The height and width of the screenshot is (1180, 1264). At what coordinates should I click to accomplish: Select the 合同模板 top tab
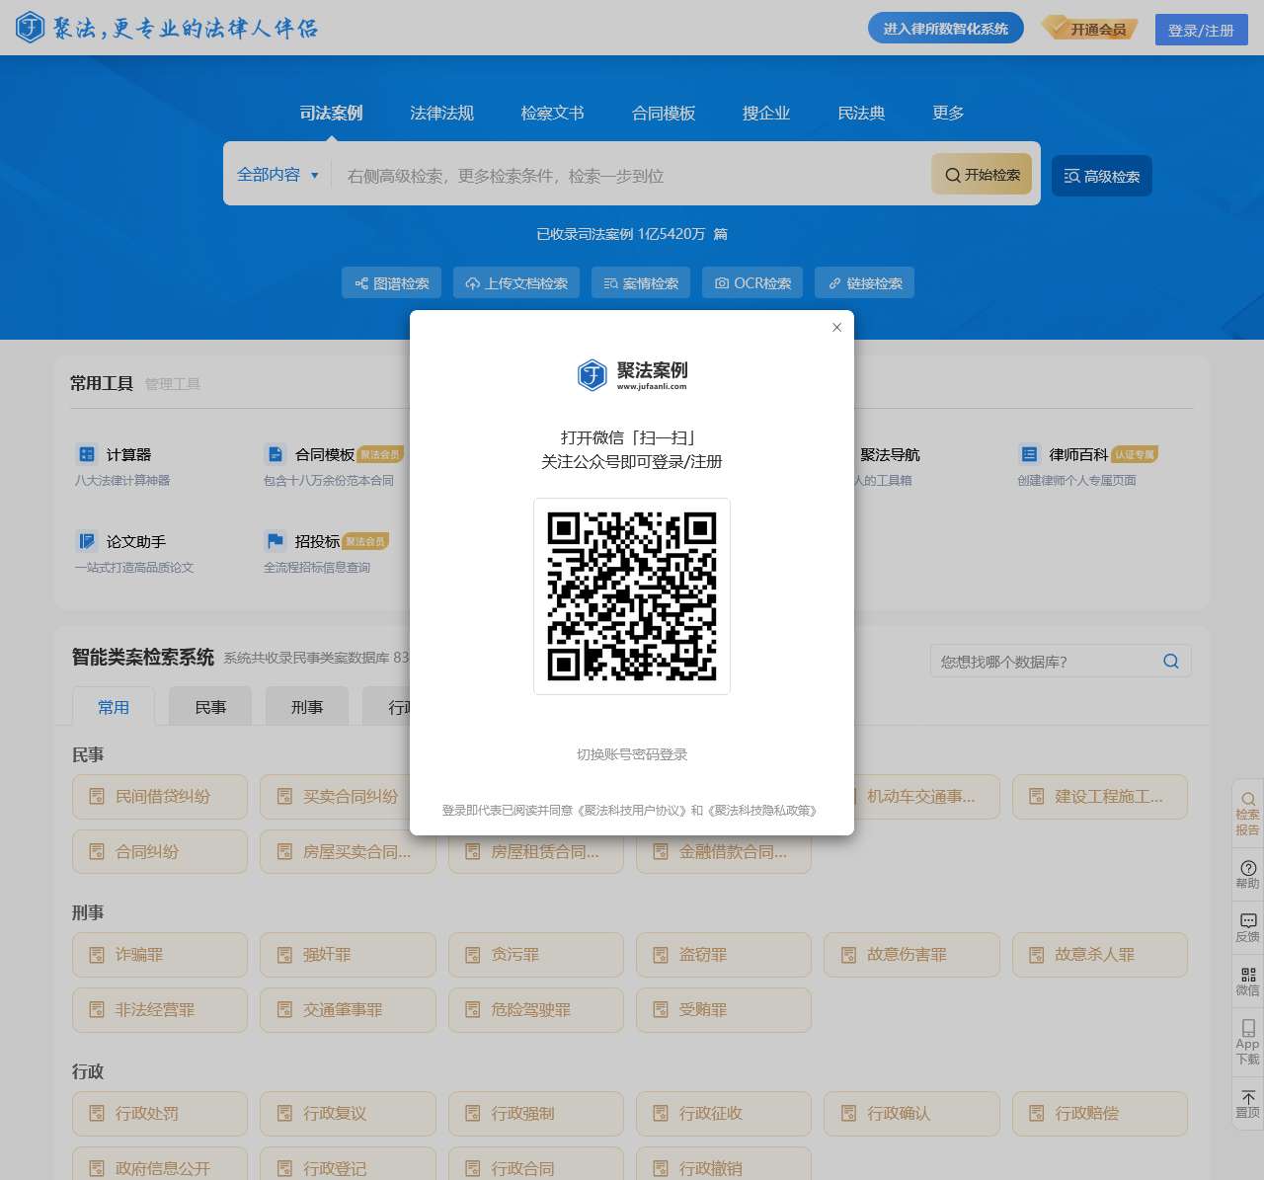click(664, 113)
